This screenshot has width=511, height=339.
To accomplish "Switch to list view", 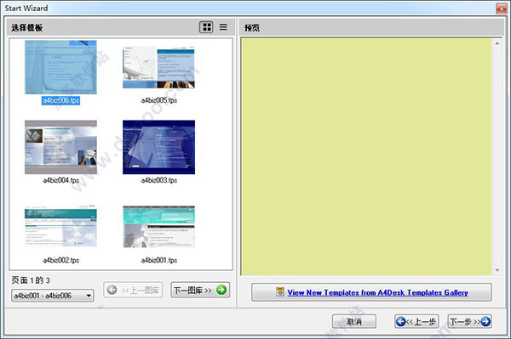I will [x=223, y=27].
